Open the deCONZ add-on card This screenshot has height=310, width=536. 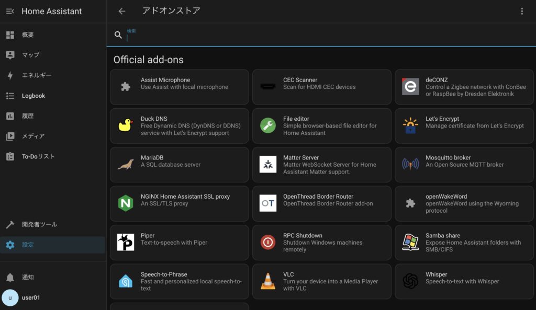pyautogui.click(x=464, y=87)
